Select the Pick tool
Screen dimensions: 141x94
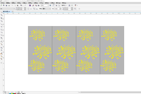coord(1,12)
